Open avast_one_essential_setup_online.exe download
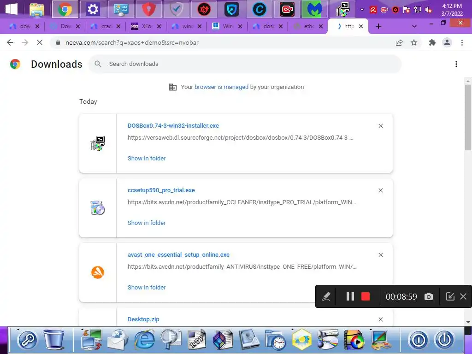472x354 pixels. 178,254
